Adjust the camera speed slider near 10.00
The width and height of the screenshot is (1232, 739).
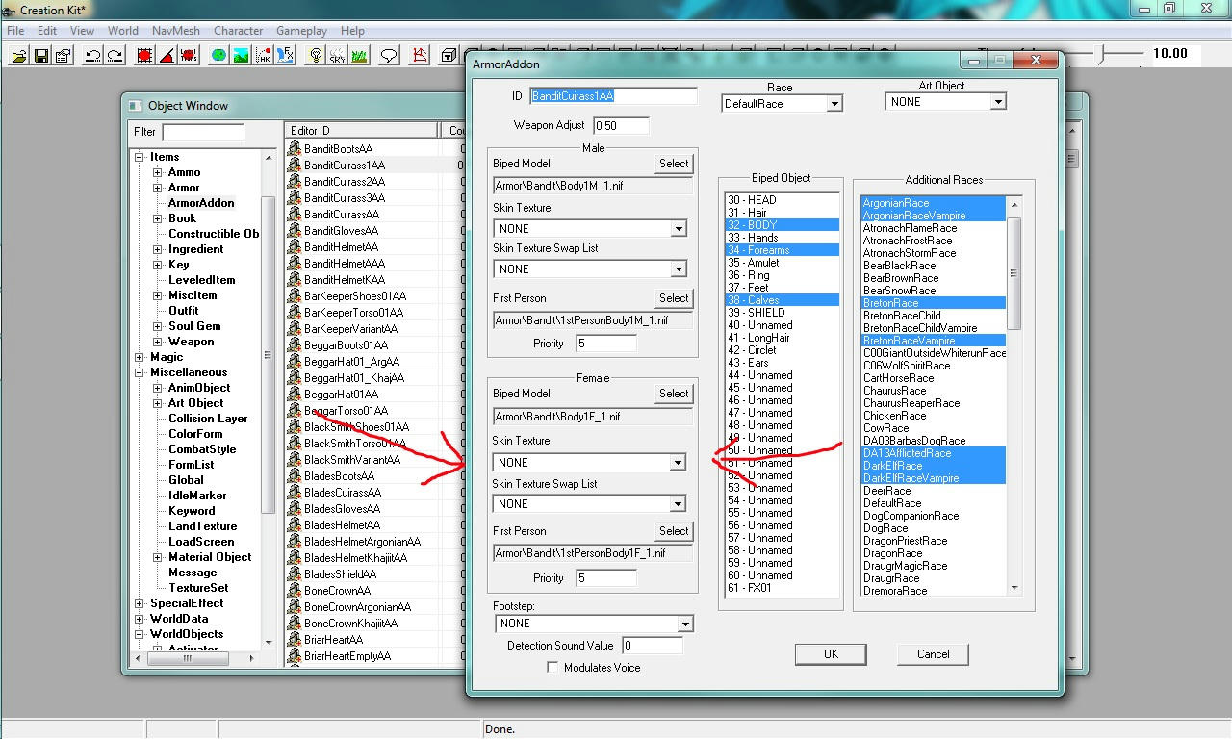(x=1099, y=54)
